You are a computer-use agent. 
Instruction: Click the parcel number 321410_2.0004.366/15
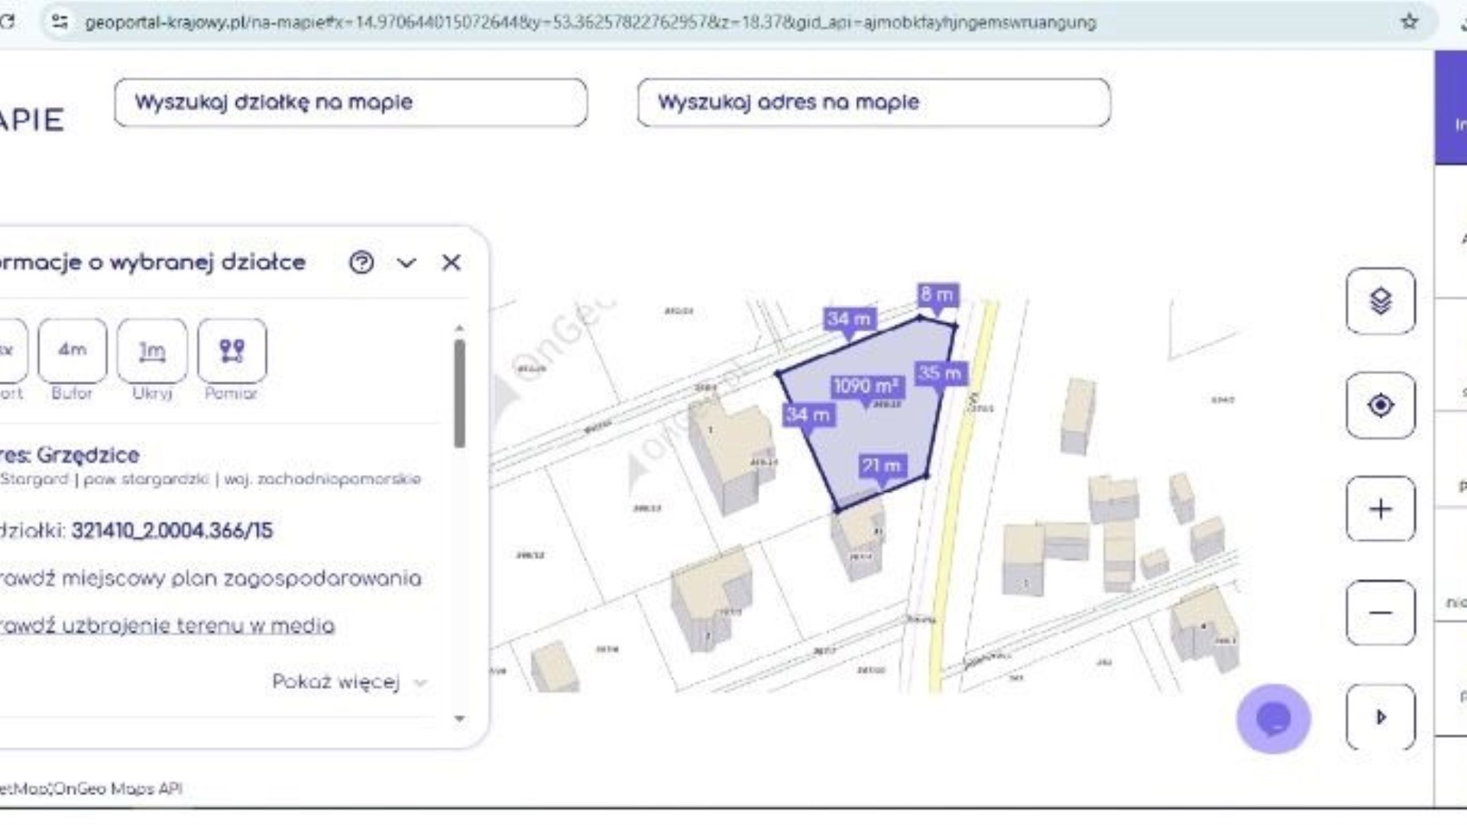pyautogui.click(x=172, y=531)
